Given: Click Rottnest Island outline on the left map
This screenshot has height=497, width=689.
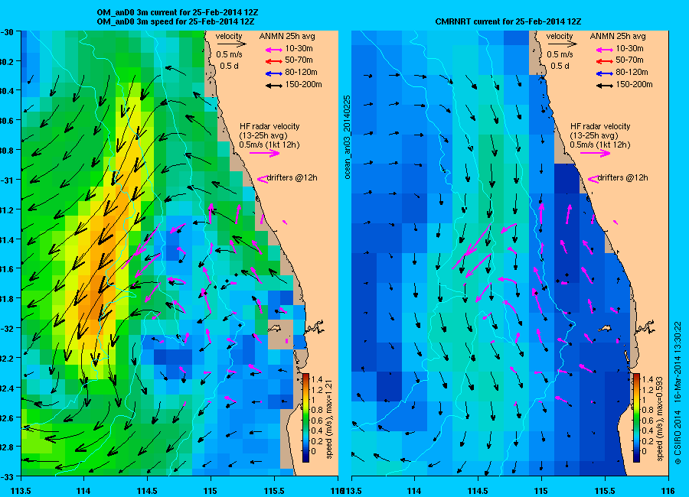Looking at the screenshot, I should click(x=275, y=327).
